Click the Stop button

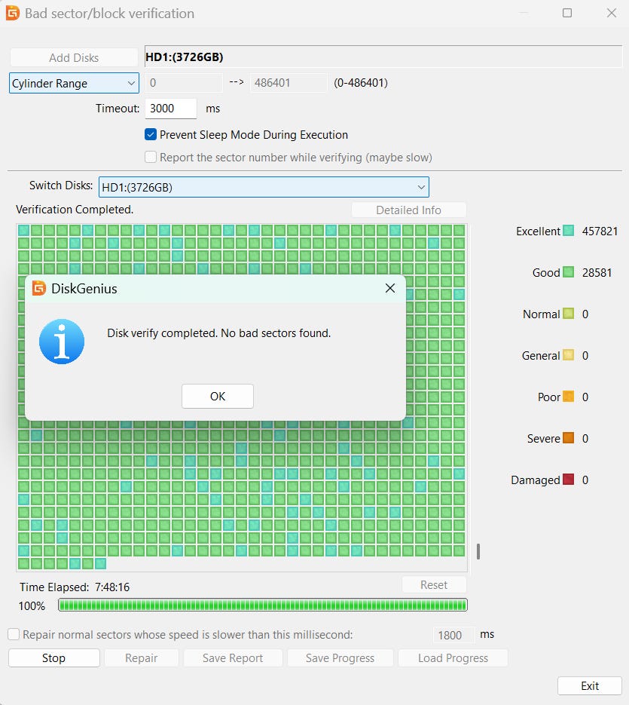[54, 657]
